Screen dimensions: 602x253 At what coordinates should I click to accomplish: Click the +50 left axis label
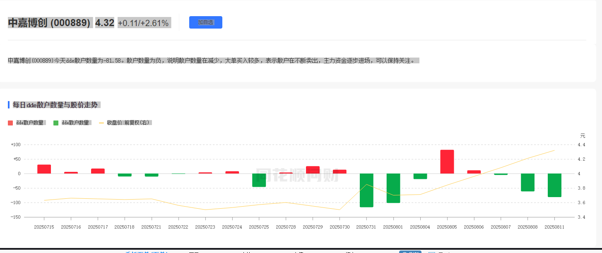click(x=17, y=159)
